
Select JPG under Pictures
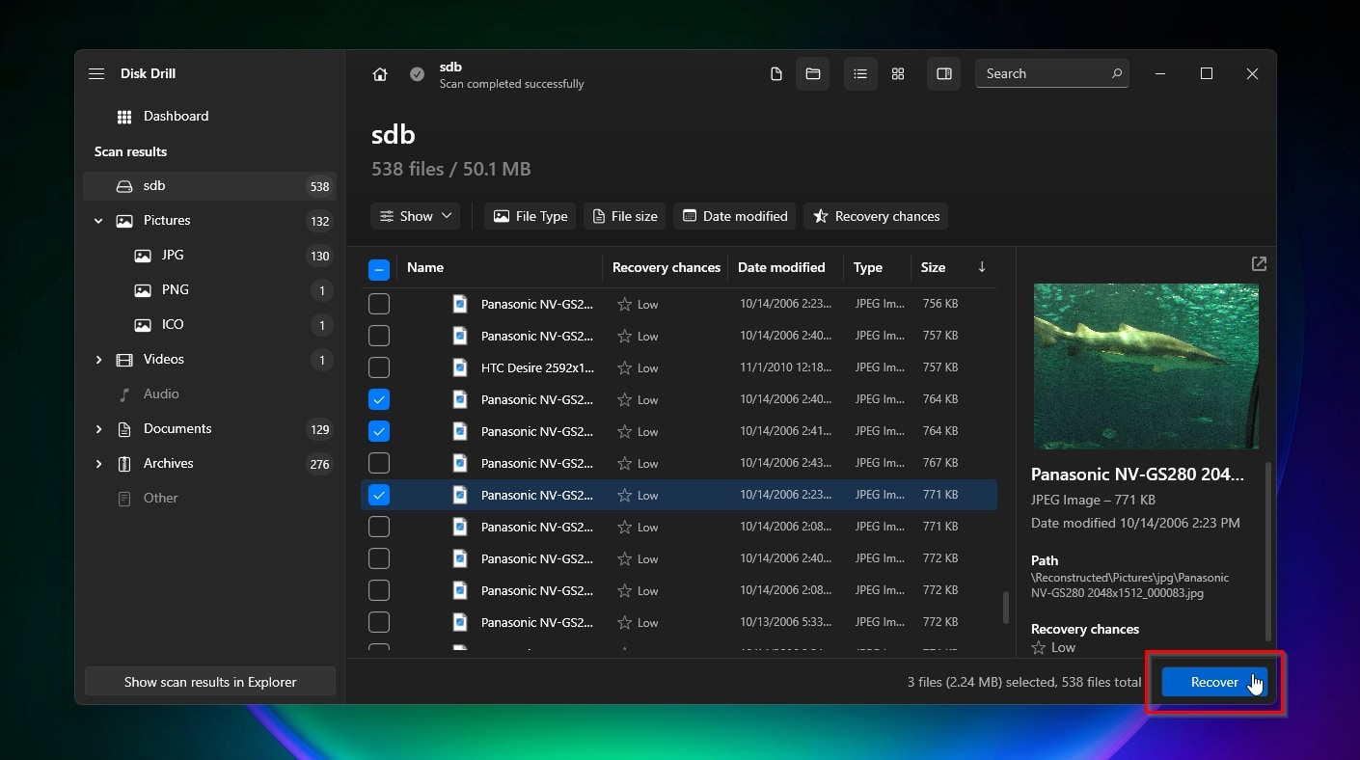click(209, 256)
